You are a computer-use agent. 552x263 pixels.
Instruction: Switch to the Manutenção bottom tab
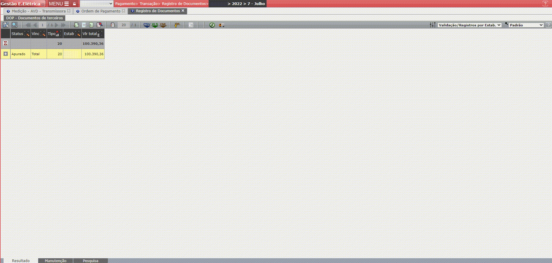[x=56, y=261]
